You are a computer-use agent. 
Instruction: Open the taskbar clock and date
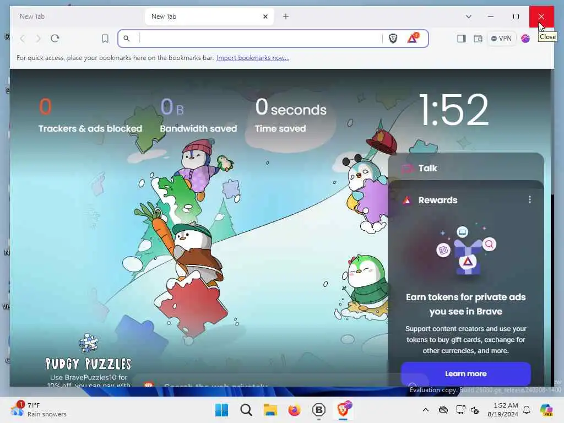click(503, 410)
